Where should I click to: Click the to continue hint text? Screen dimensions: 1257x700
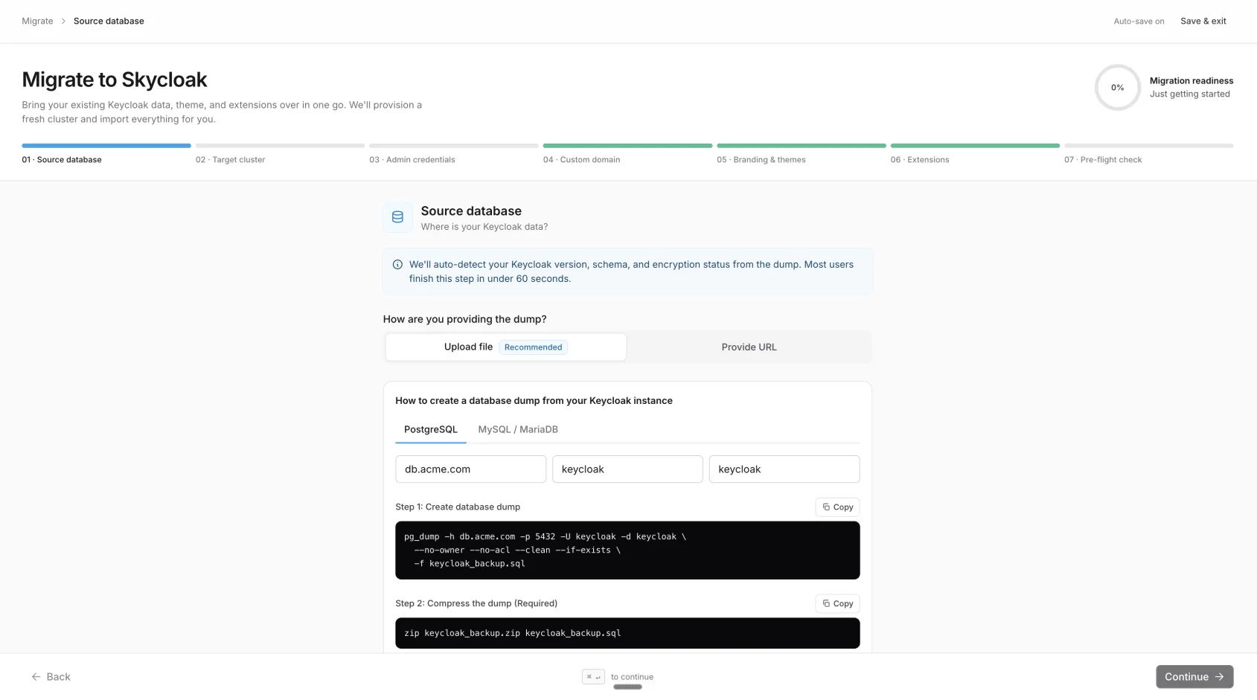click(632, 677)
